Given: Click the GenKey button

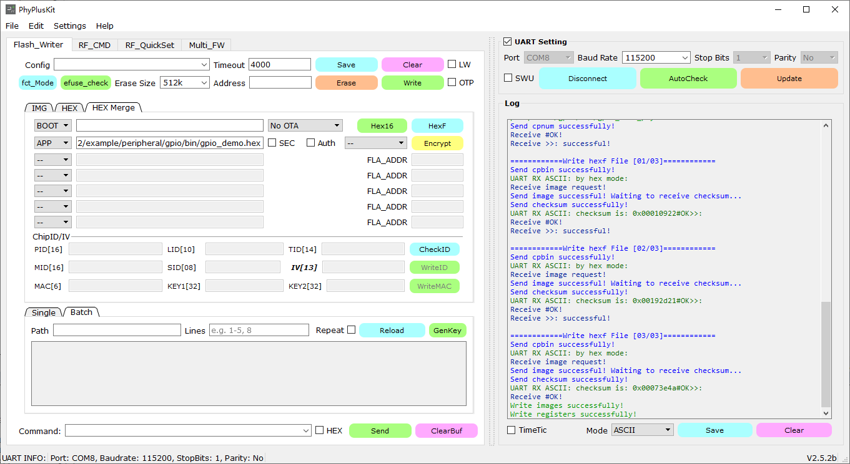Looking at the screenshot, I should coord(447,331).
